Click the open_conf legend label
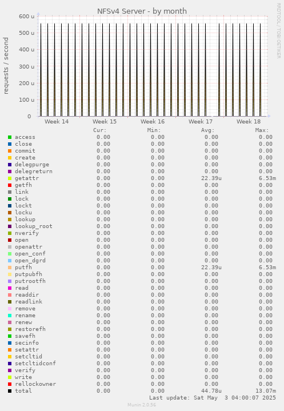Image resolution: width=284 pixels, height=411 pixels. (x=30, y=254)
